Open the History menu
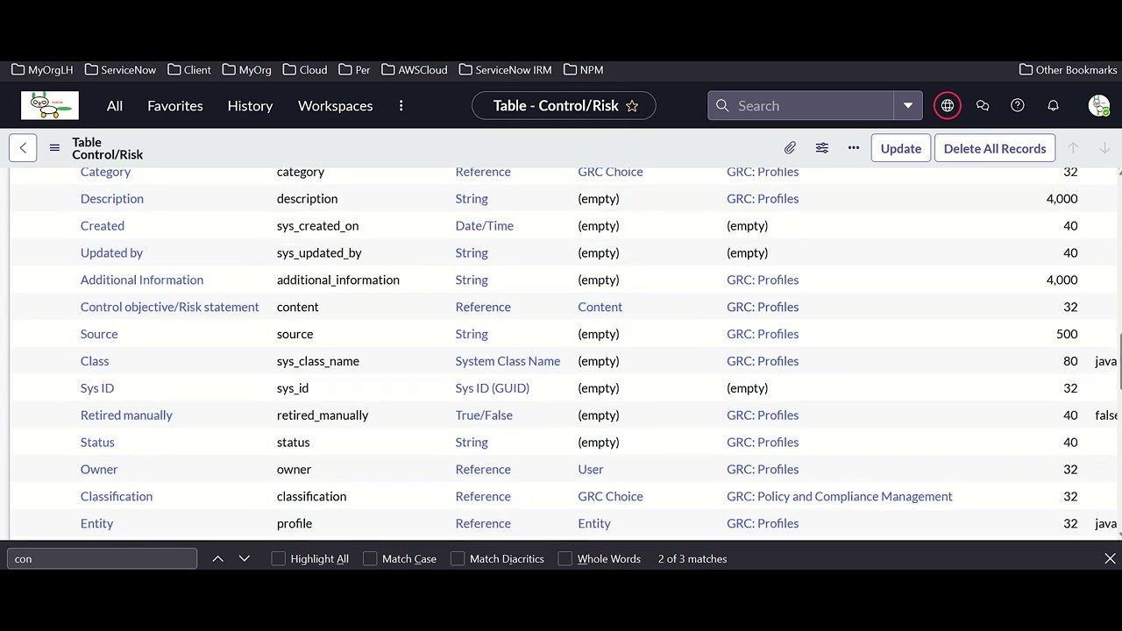The height and width of the screenshot is (631, 1122). [x=250, y=106]
